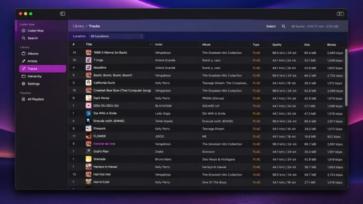Sort by Size column header
Image resolution: width=363 pixels, height=204 pixels.
[307, 44]
